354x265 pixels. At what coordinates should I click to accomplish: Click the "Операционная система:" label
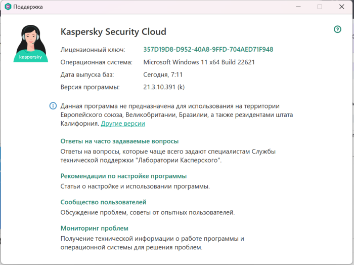[x=97, y=62]
